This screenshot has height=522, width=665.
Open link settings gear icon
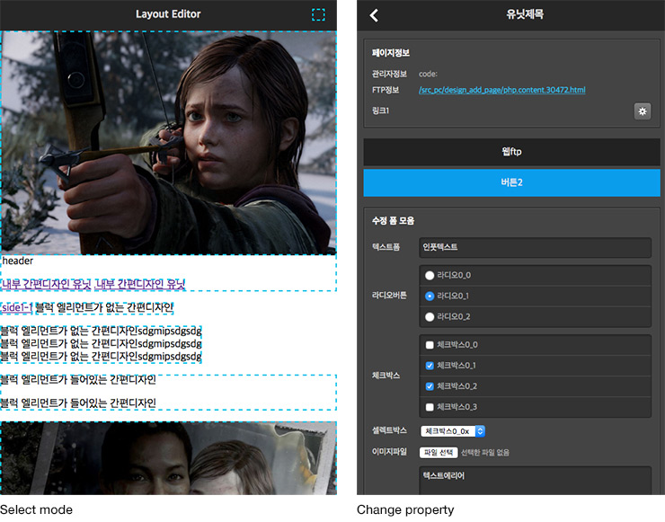tap(643, 111)
